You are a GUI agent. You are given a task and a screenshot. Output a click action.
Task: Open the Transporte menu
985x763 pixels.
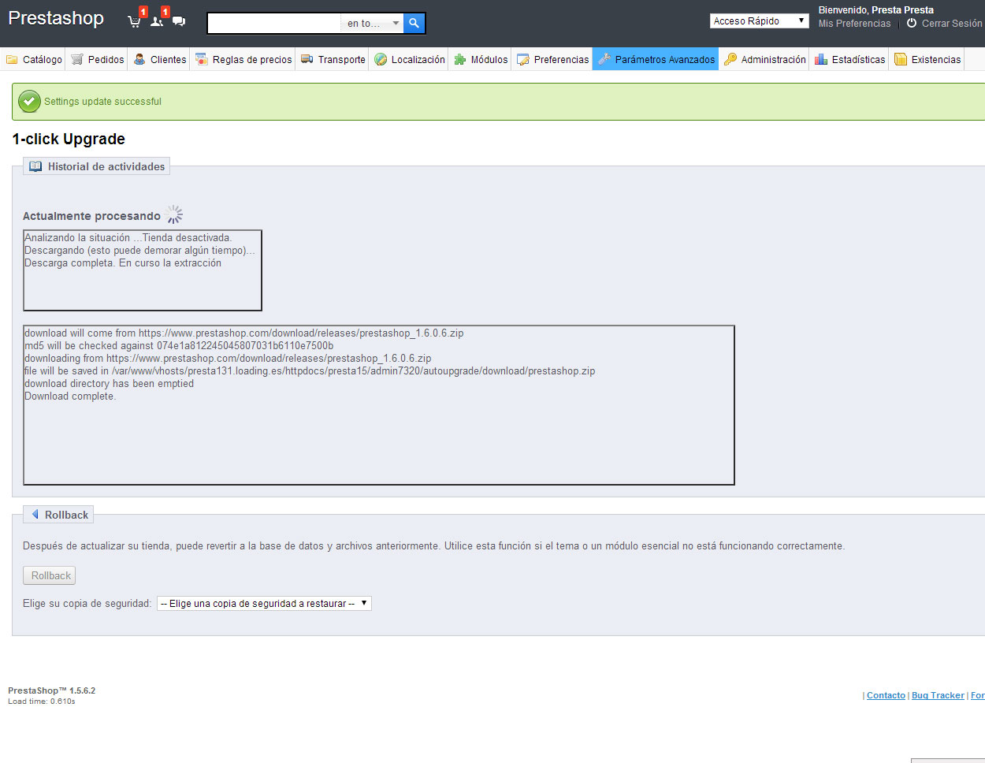[333, 59]
